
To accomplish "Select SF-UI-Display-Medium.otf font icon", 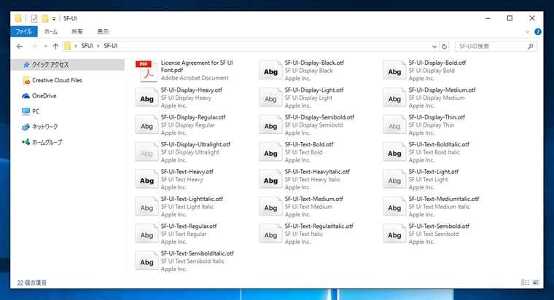I will click(394, 98).
